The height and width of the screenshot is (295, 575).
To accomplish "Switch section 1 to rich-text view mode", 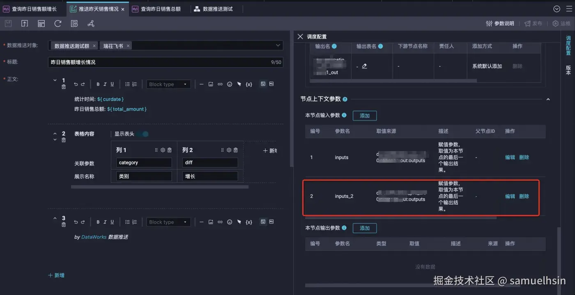I will click(x=263, y=84).
